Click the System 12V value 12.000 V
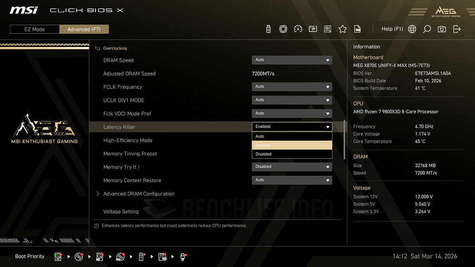The height and width of the screenshot is (267, 475). (x=424, y=197)
